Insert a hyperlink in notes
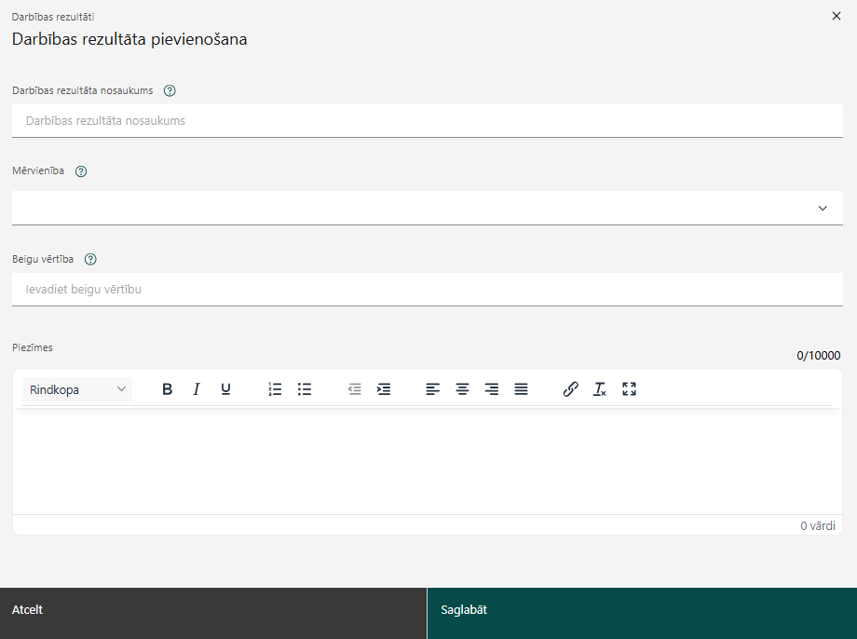The width and height of the screenshot is (857, 639). coord(570,389)
